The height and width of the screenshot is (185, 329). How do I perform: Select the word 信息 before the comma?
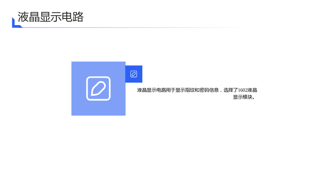point(214,90)
